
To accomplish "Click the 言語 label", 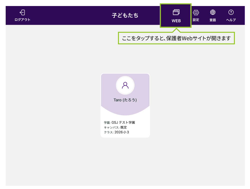I will (x=213, y=20).
